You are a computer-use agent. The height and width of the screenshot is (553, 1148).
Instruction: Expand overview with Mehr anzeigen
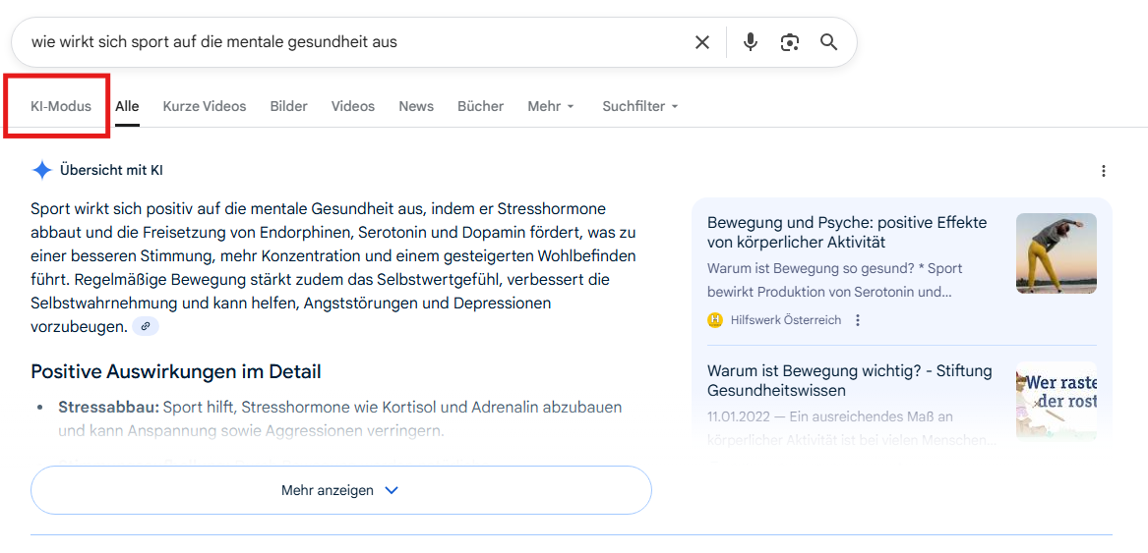tap(340, 490)
